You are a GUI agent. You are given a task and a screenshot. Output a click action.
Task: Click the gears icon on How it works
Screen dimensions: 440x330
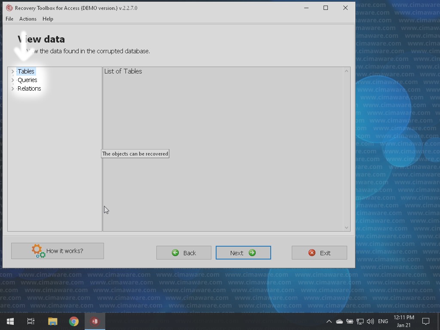pos(38,251)
